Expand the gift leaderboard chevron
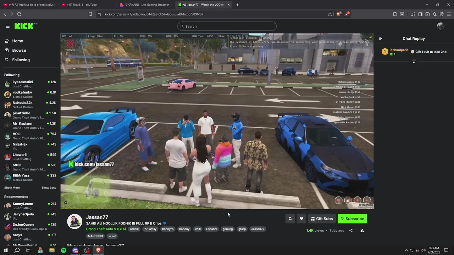Image resolution: width=454 pixels, height=255 pixels. point(414,61)
